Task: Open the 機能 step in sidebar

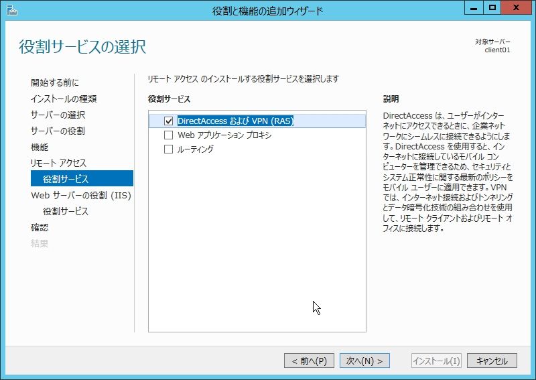Action: pyautogui.click(x=40, y=147)
